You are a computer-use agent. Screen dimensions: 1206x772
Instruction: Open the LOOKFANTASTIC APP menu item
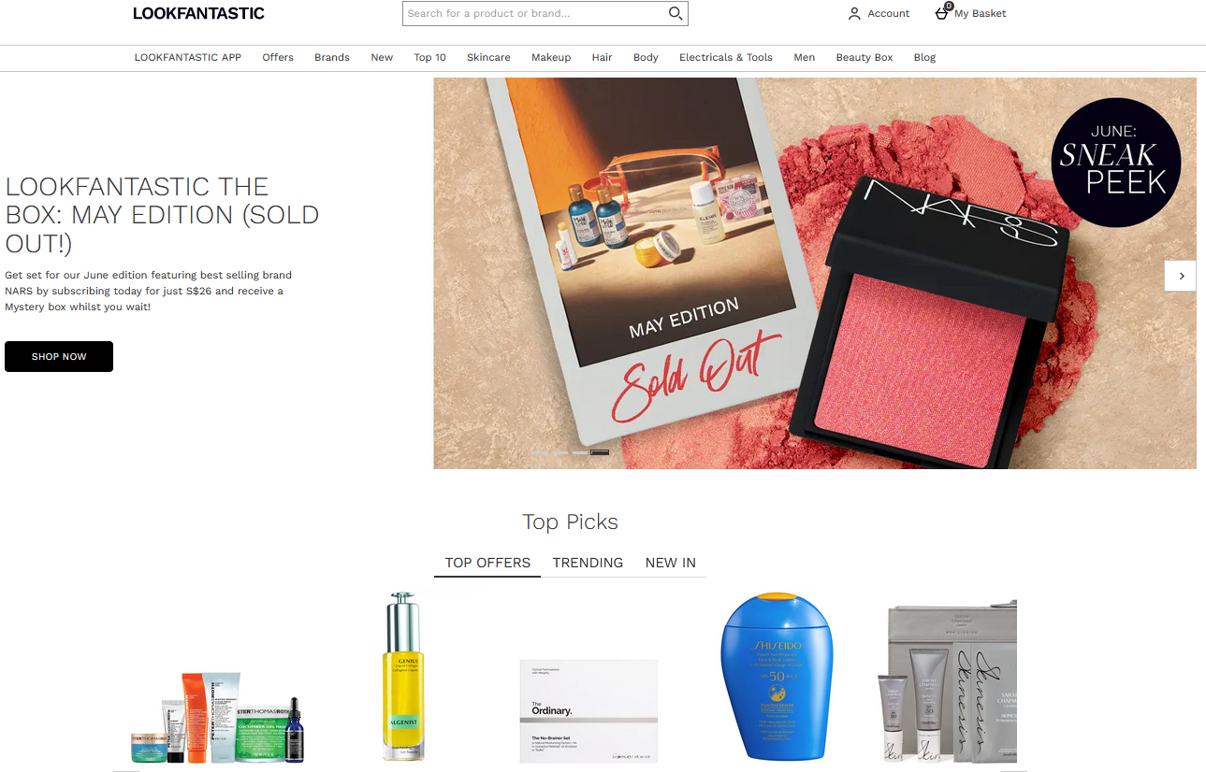pos(188,57)
